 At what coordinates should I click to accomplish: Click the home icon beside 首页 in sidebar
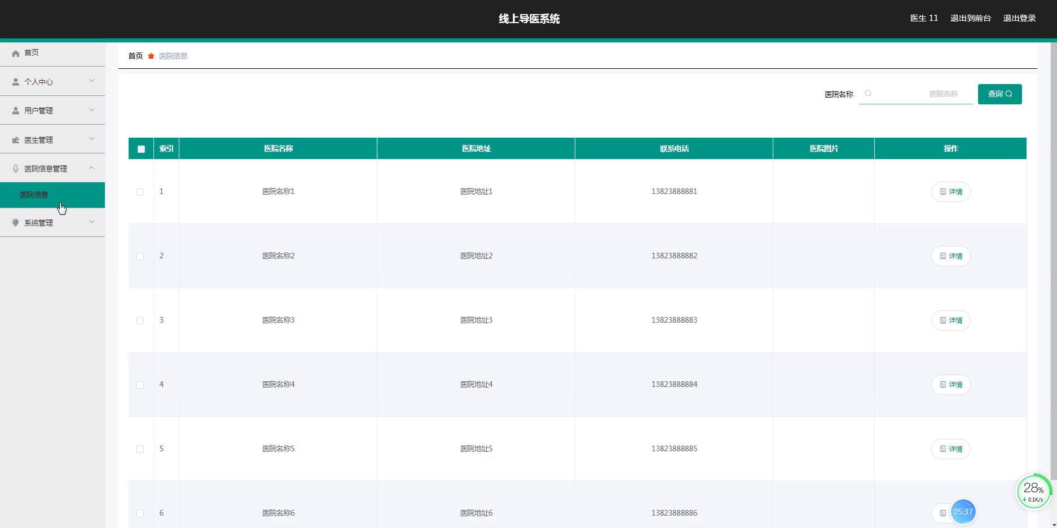pos(16,53)
